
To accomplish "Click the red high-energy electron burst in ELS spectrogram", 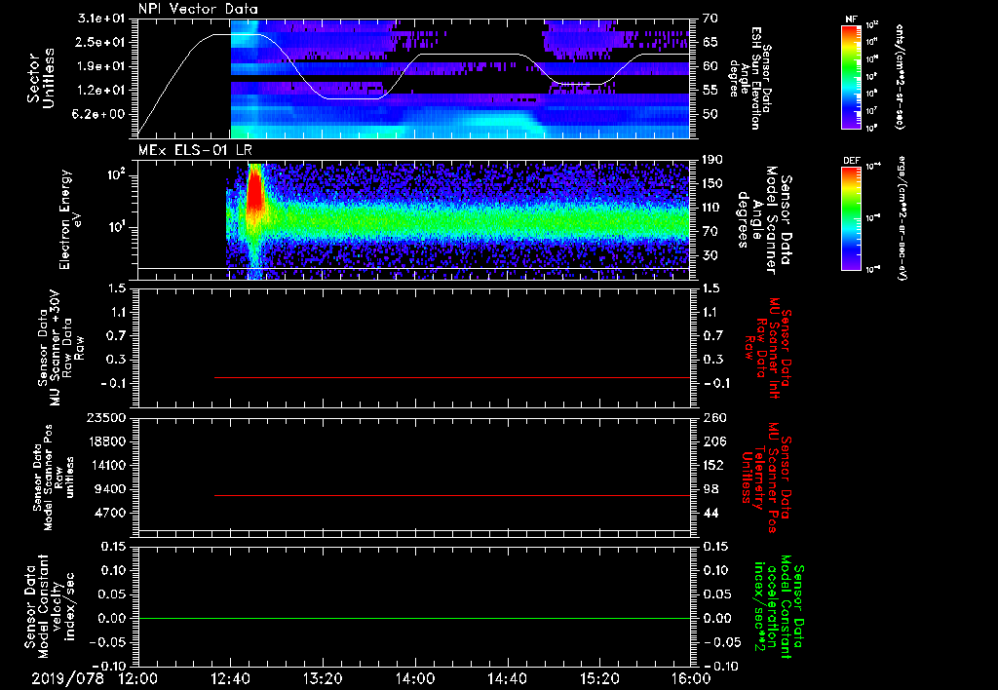I will coord(254,191).
